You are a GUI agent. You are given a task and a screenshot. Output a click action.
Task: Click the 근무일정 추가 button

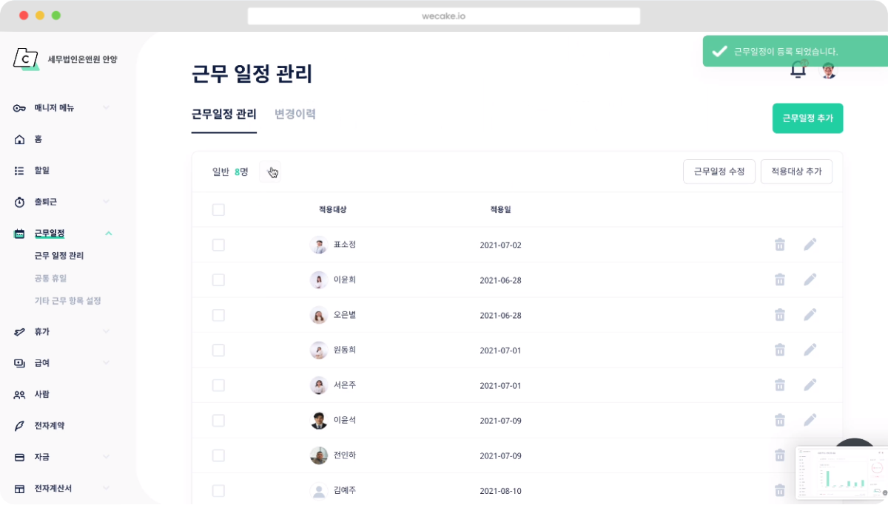click(x=807, y=118)
